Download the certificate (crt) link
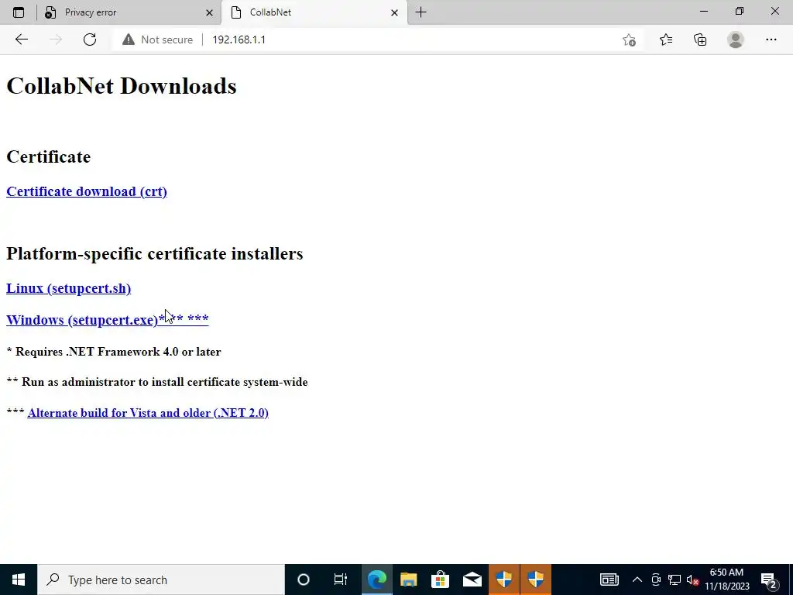793x595 pixels. click(87, 191)
